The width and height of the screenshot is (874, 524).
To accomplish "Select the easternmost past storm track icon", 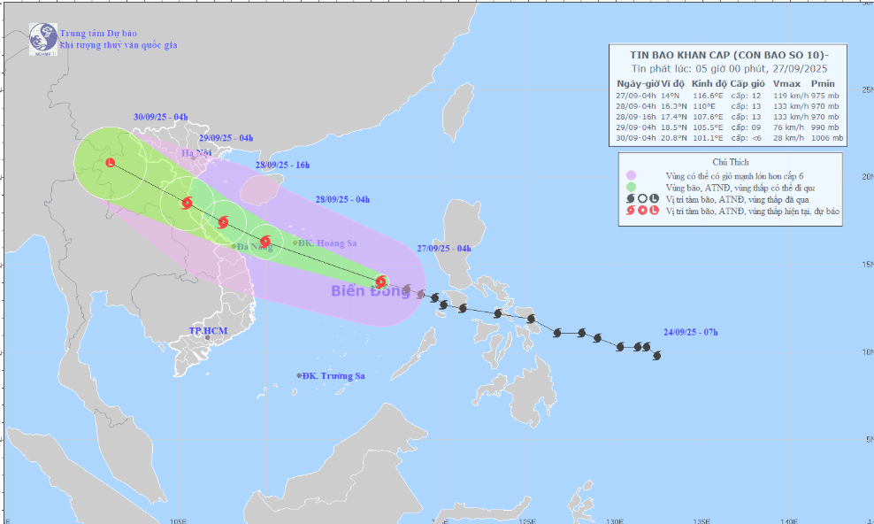I will pyautogui.click(x=656, y=356).
